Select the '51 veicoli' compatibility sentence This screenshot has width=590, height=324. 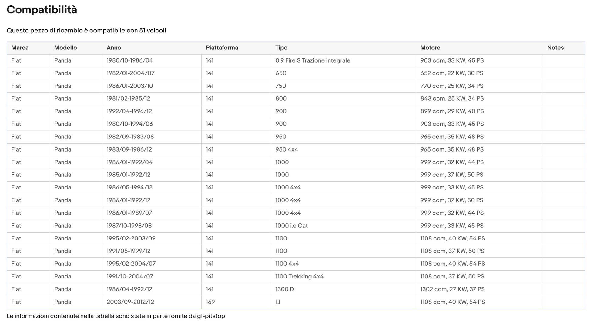pyautogui.click(x=86, y=30)
